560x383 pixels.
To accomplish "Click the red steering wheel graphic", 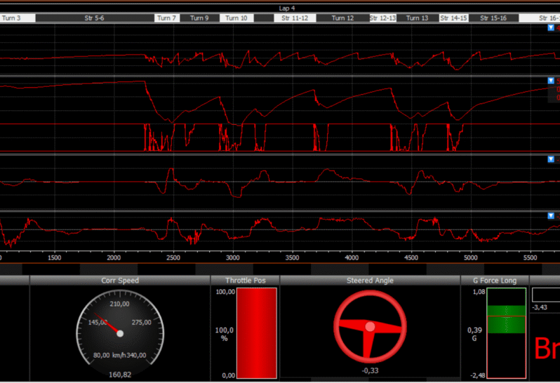I will click(x=370, y=327).
